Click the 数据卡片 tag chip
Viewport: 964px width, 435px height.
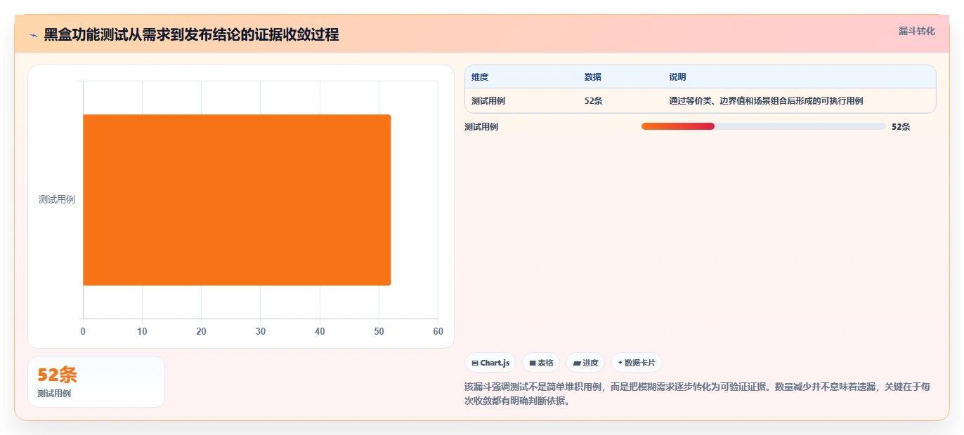pos(637,363)
